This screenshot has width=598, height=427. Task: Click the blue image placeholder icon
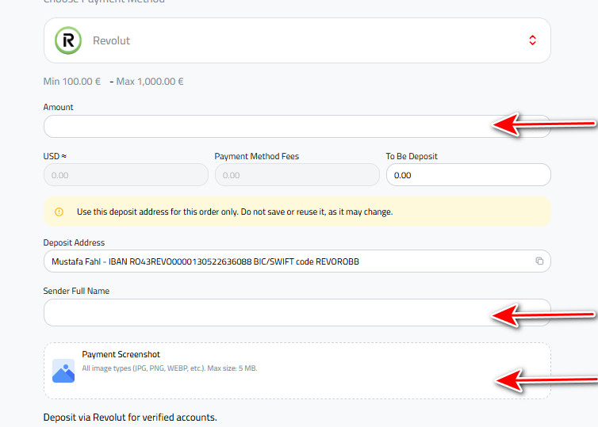click(x=63, y=371)
